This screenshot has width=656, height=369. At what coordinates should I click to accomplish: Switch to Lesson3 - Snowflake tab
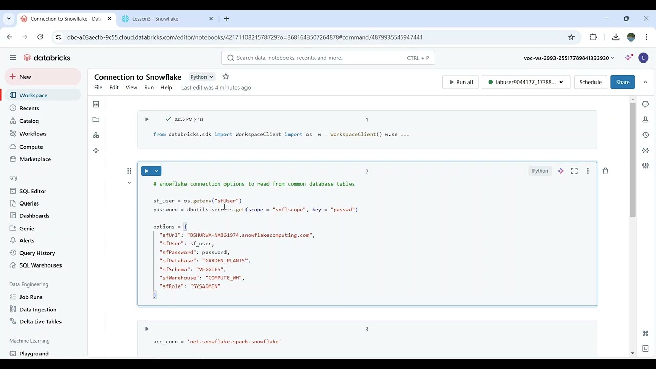168,19
